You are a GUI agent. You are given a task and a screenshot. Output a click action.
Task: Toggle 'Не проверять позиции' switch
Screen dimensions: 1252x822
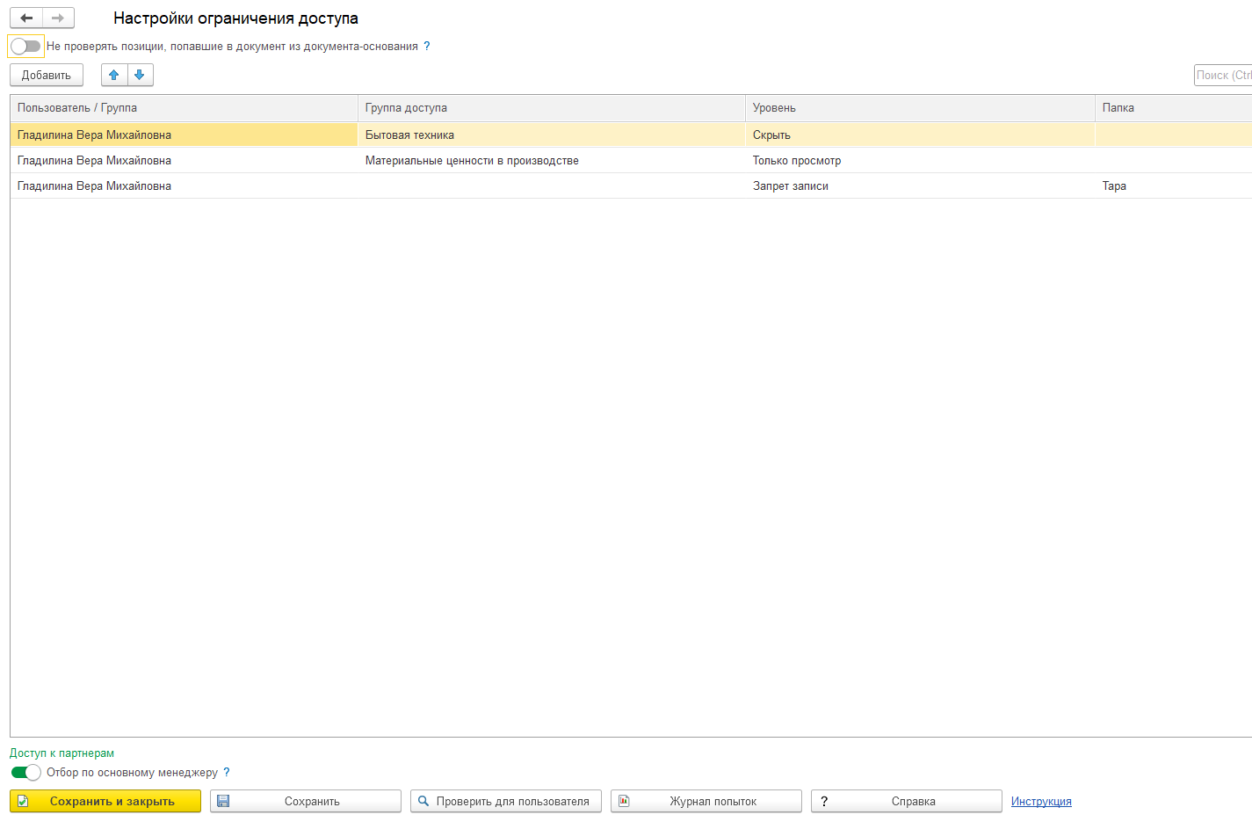25,47
